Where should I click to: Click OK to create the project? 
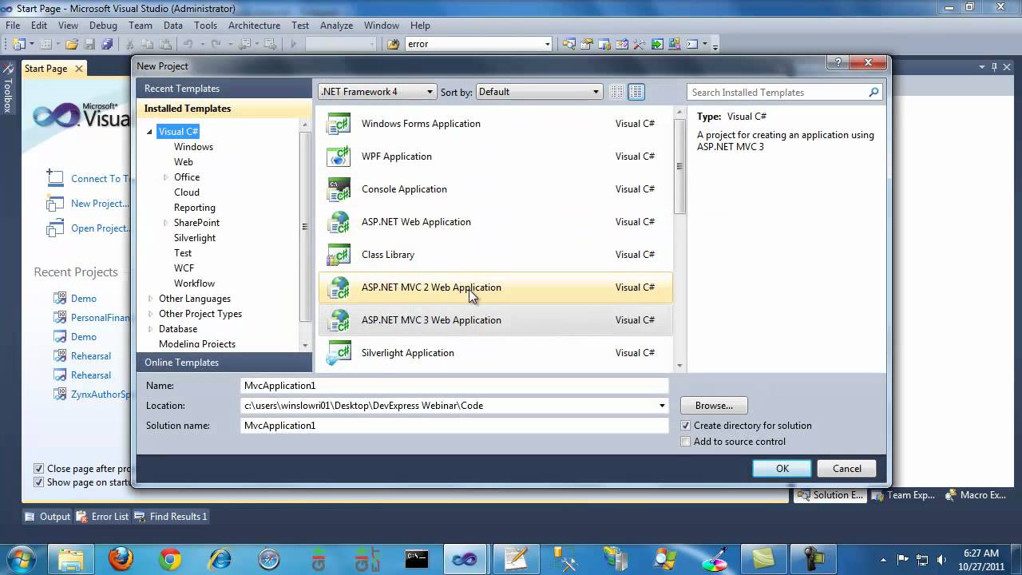click(782, 469)
